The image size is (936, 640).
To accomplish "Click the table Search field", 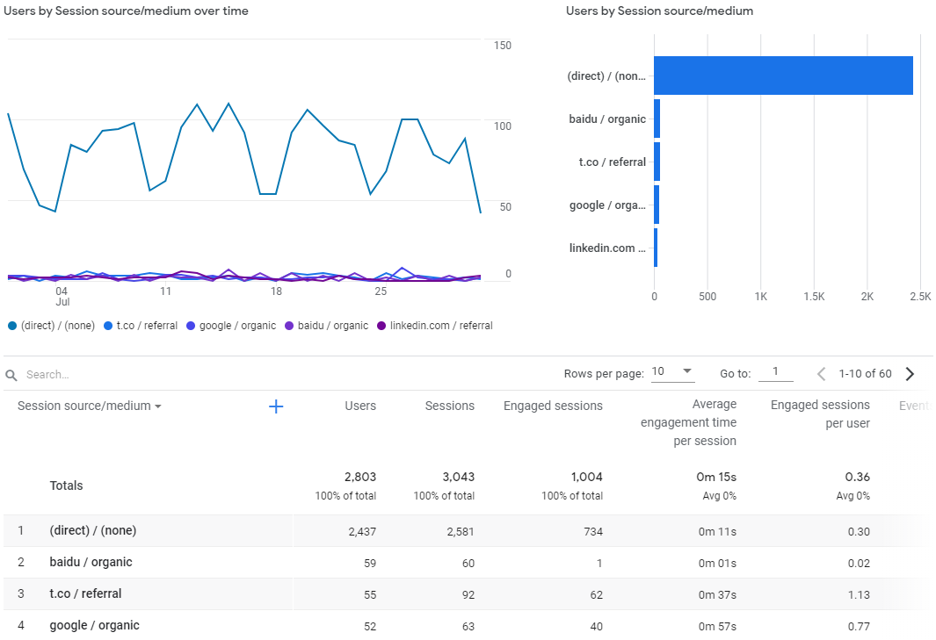I will [47, 375].
